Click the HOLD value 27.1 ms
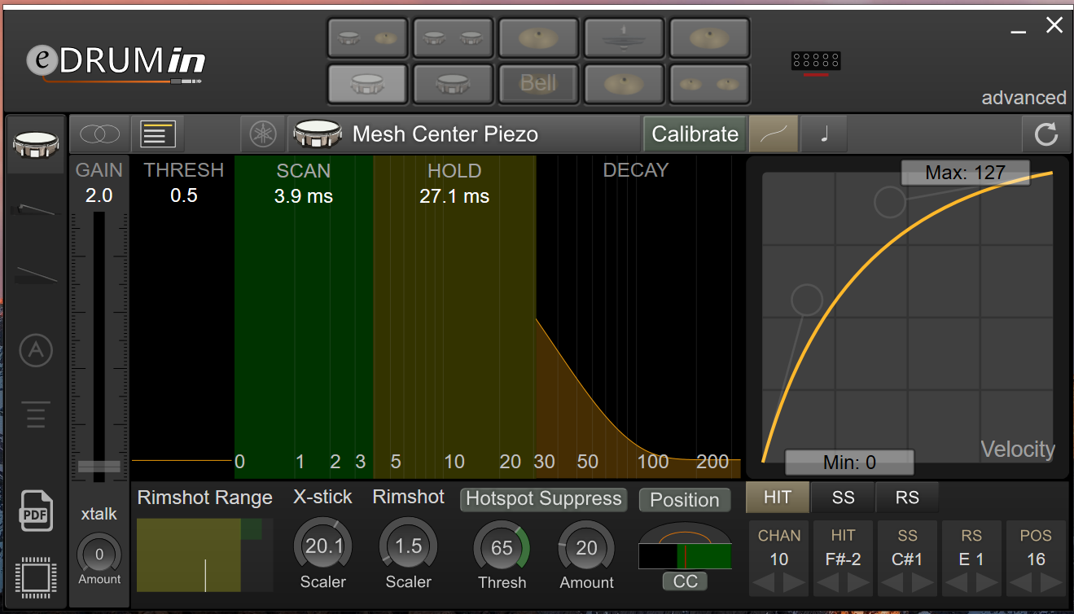The height and width of the screenshot is (614, 1074). 454,196
